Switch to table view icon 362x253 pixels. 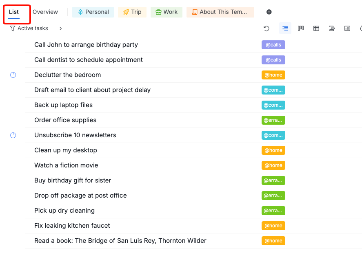[x=316, y=29]
